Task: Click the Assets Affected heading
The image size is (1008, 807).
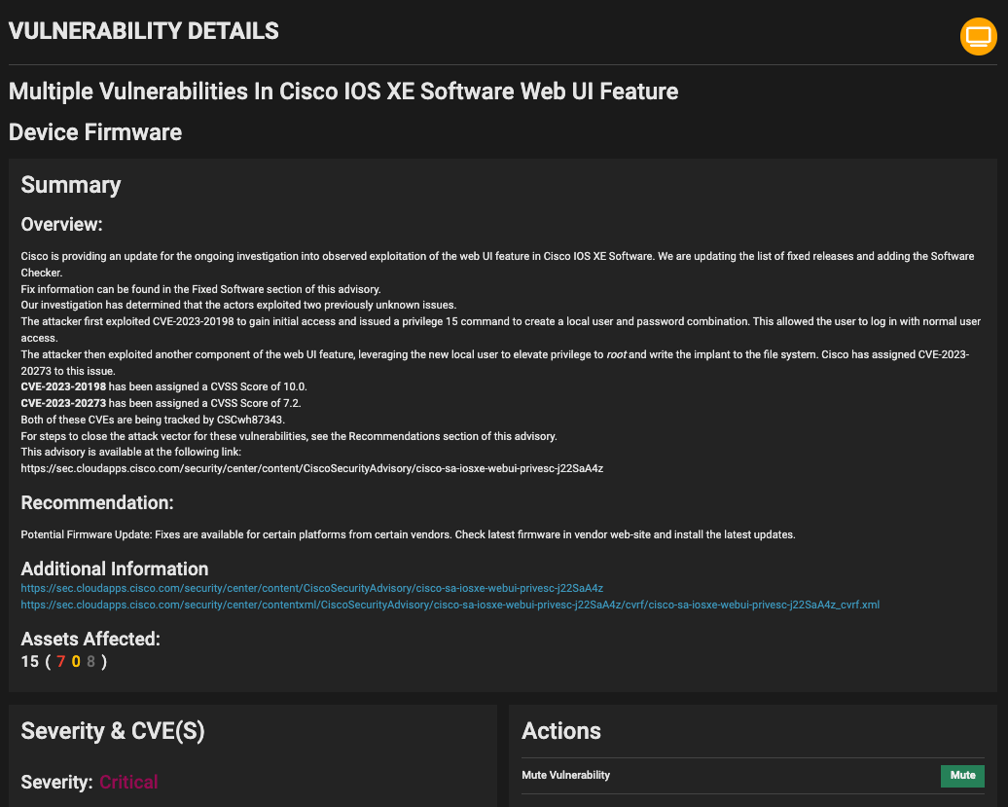Action: pos(90,640)
